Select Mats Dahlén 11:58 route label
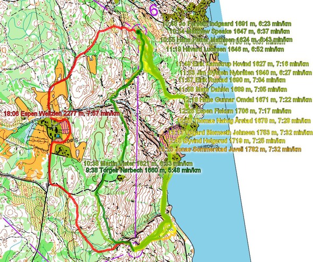Viewport: 313px width, 262px height. (233, 89)
